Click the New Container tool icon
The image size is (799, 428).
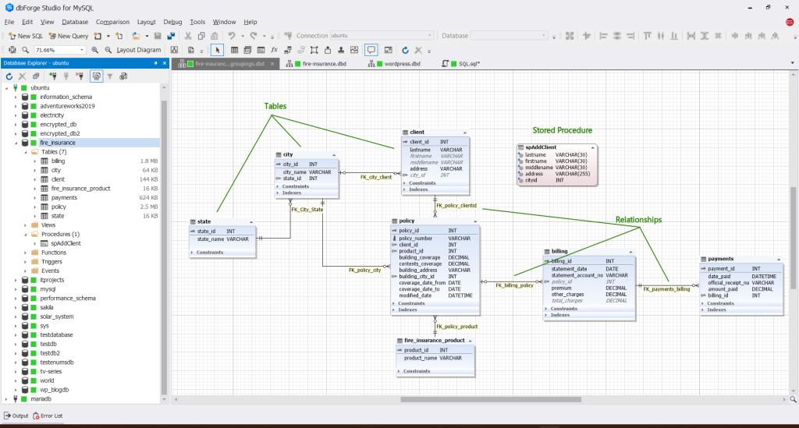(314, 50)
